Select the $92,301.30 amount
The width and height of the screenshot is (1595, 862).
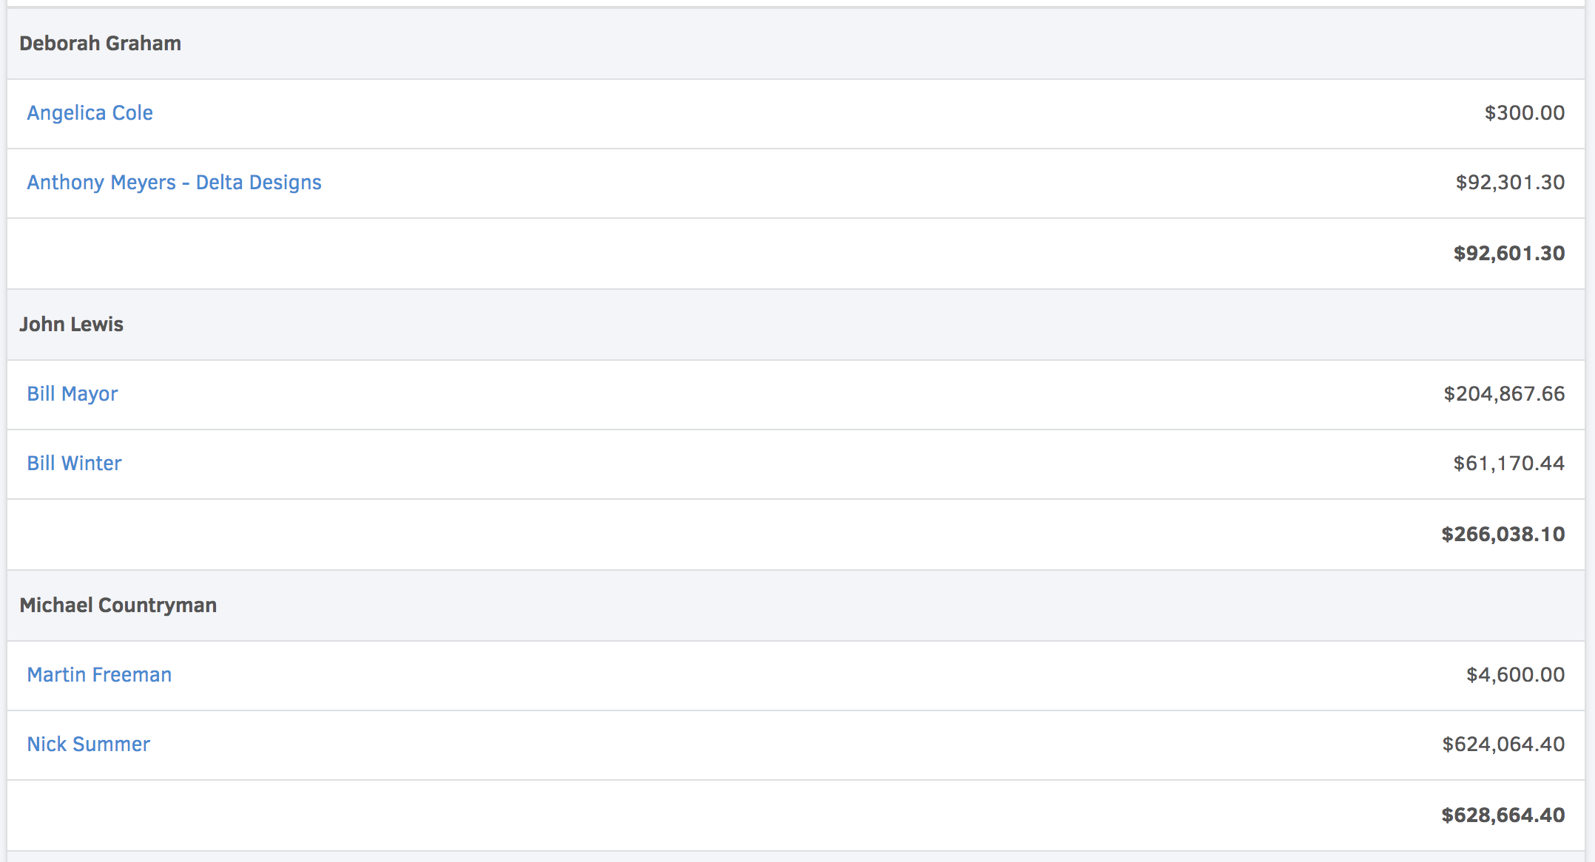1510,183
